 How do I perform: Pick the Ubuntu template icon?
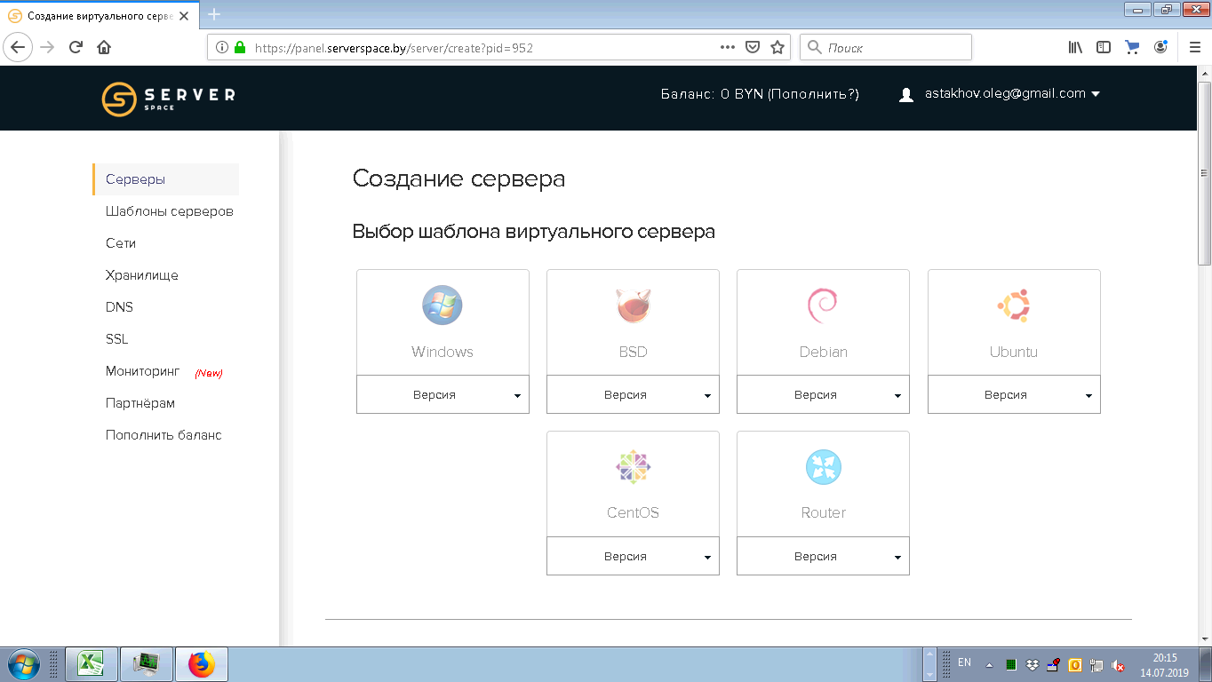(x=1013, y=305)
